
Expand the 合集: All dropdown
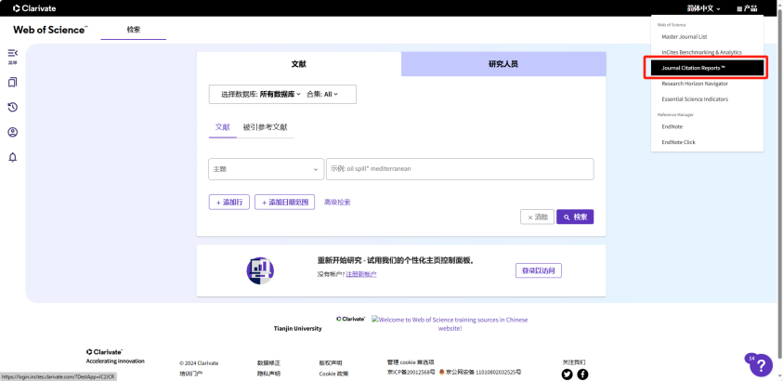point(322,94)
